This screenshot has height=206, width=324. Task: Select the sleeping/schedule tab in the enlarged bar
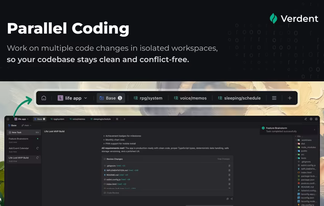[x=239, y=98]
